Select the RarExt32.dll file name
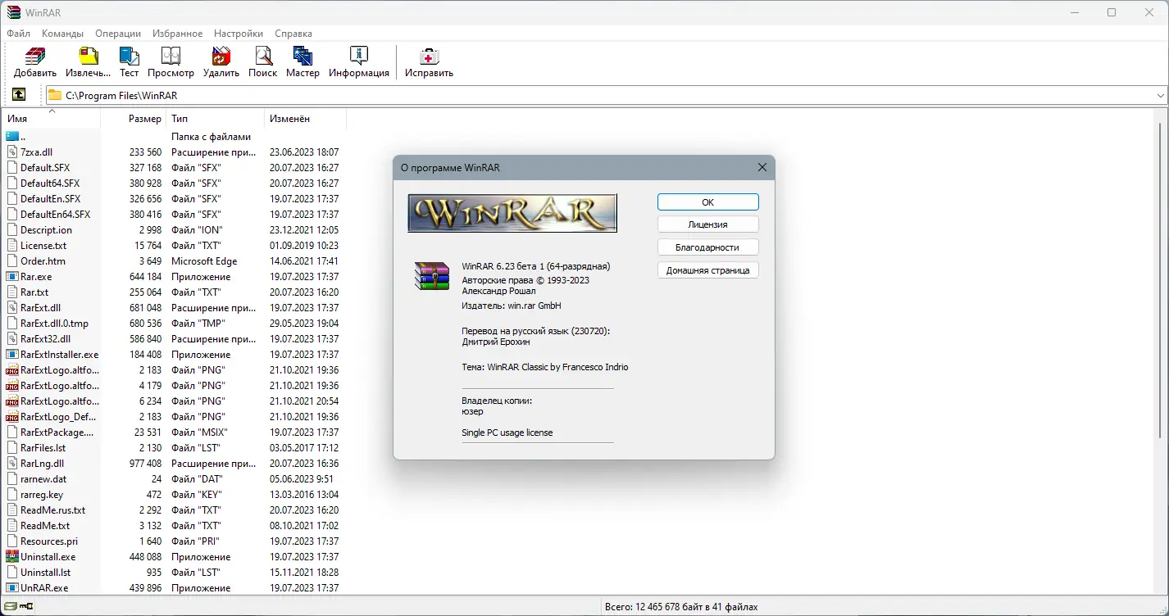Image resolution: width=1169 pixels, height=616 pixels. [46, 339]
